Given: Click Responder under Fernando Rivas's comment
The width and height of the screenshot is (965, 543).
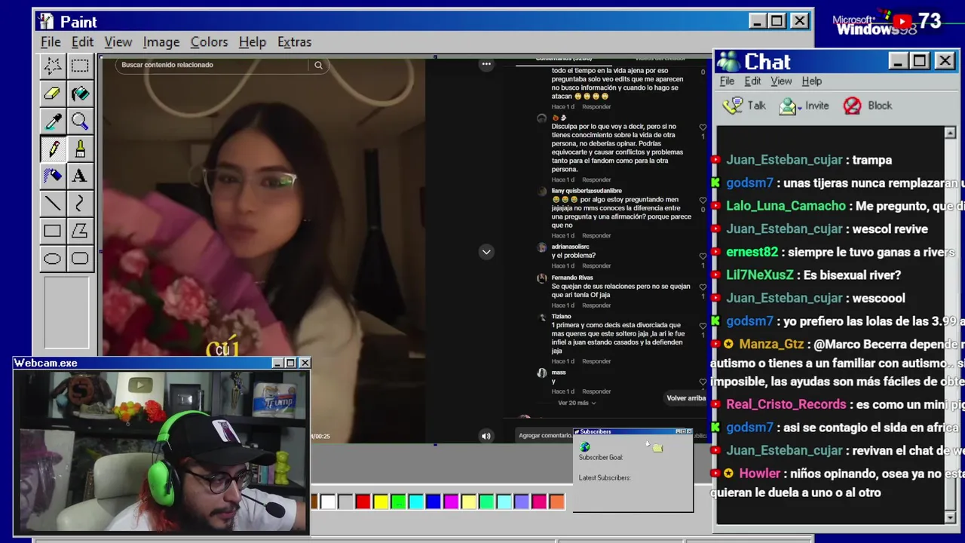Looking at the screenshot, I should 596,305.
